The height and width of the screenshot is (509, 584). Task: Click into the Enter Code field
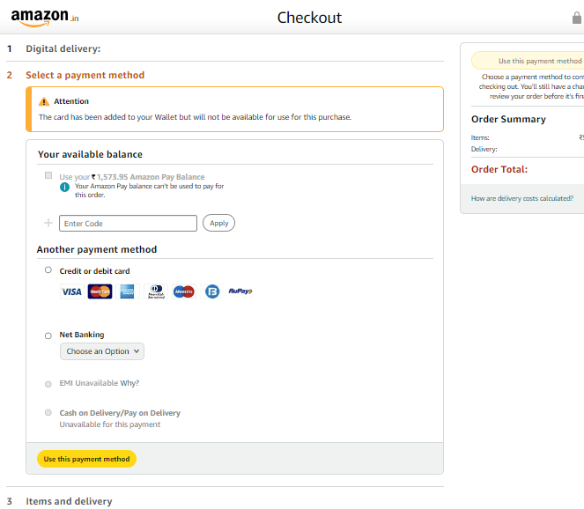[x=128, y=224]
